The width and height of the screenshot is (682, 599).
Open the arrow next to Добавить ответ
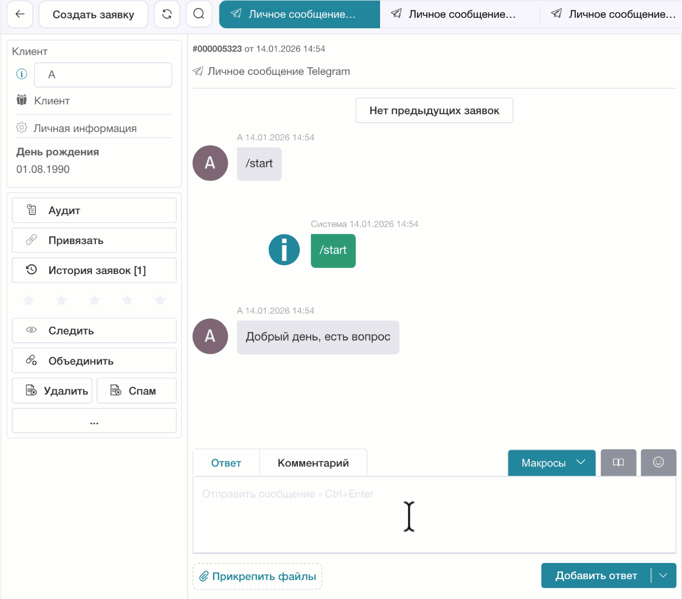tap(664, 576)
